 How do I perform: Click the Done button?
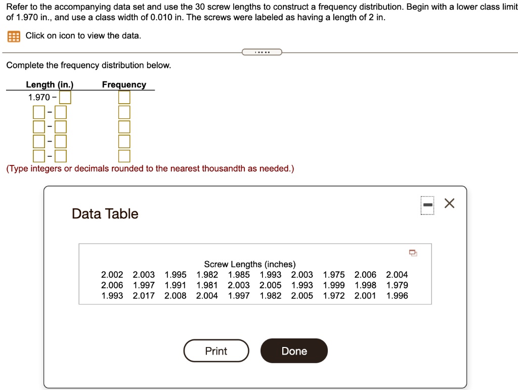point(293,351)
